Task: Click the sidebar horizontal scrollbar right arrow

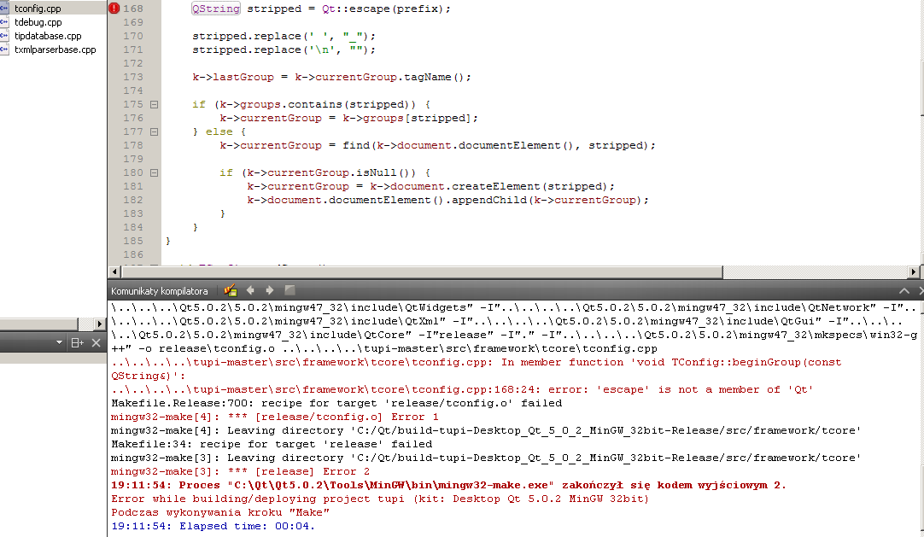Action: 99,324
